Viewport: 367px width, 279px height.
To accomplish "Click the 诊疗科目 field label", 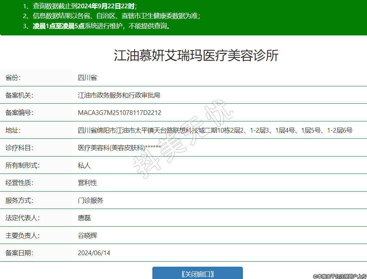I will [x=19, y=148].
